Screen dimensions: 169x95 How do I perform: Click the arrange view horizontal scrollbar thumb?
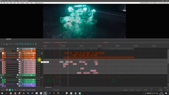click(x=49, y=87)
